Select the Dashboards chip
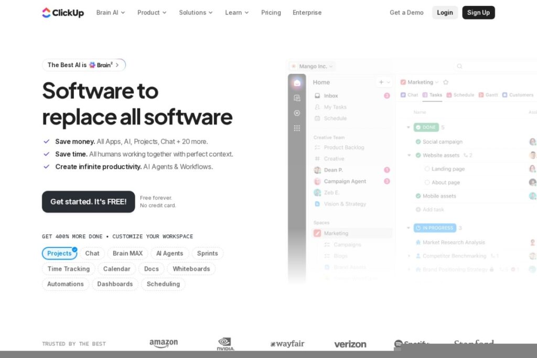537x358 pixels. pos(115,284)
